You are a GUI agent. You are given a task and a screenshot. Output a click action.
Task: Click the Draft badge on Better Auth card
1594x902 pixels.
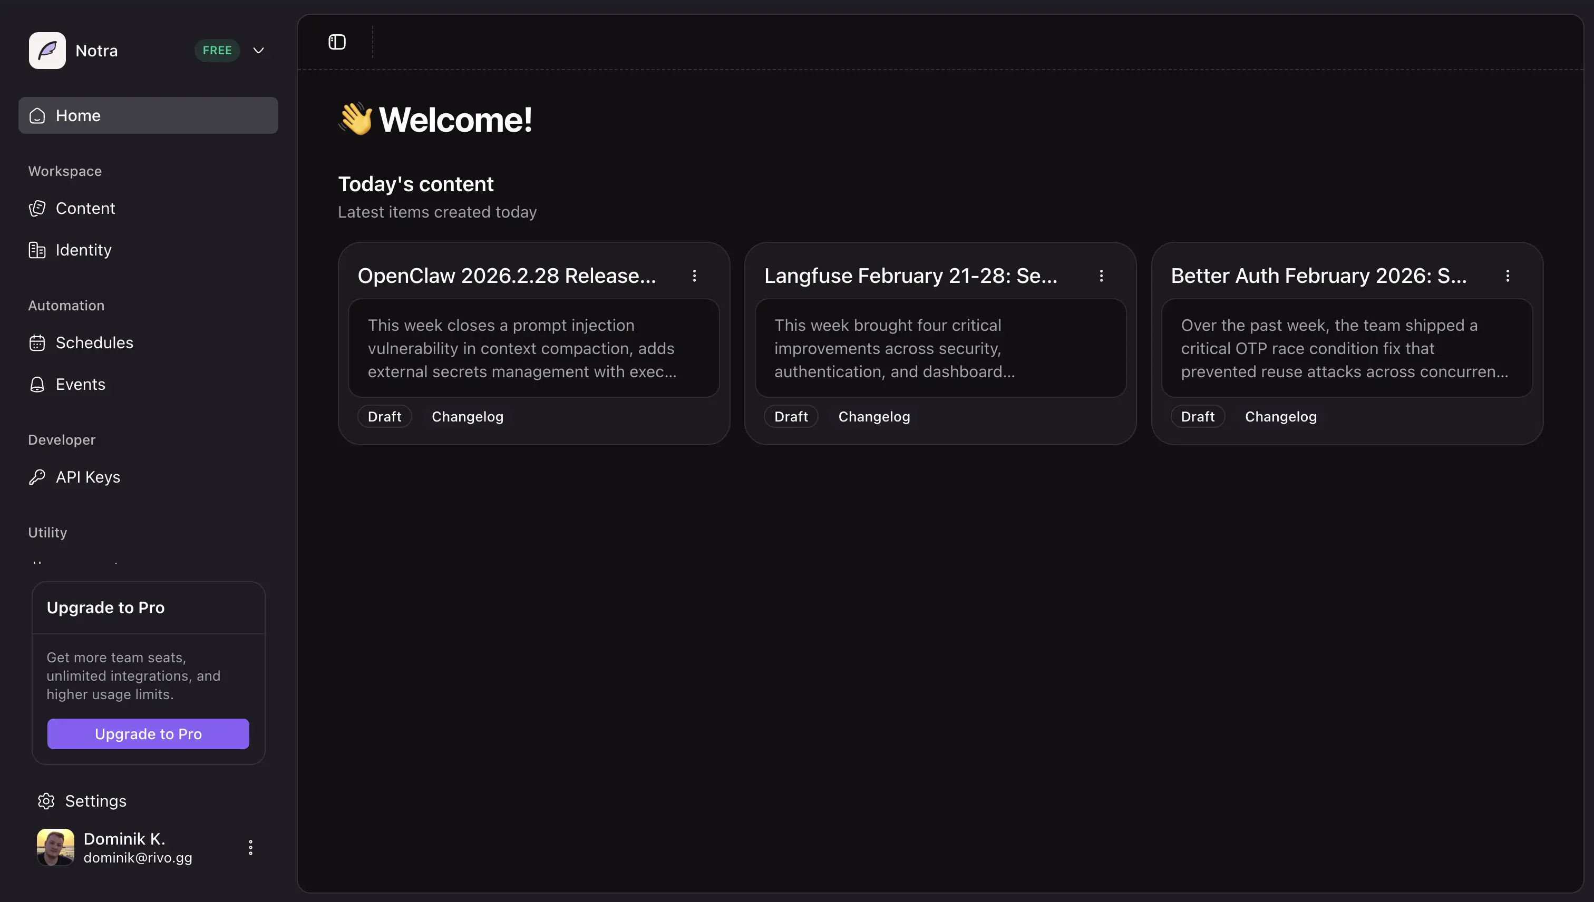1197,416
